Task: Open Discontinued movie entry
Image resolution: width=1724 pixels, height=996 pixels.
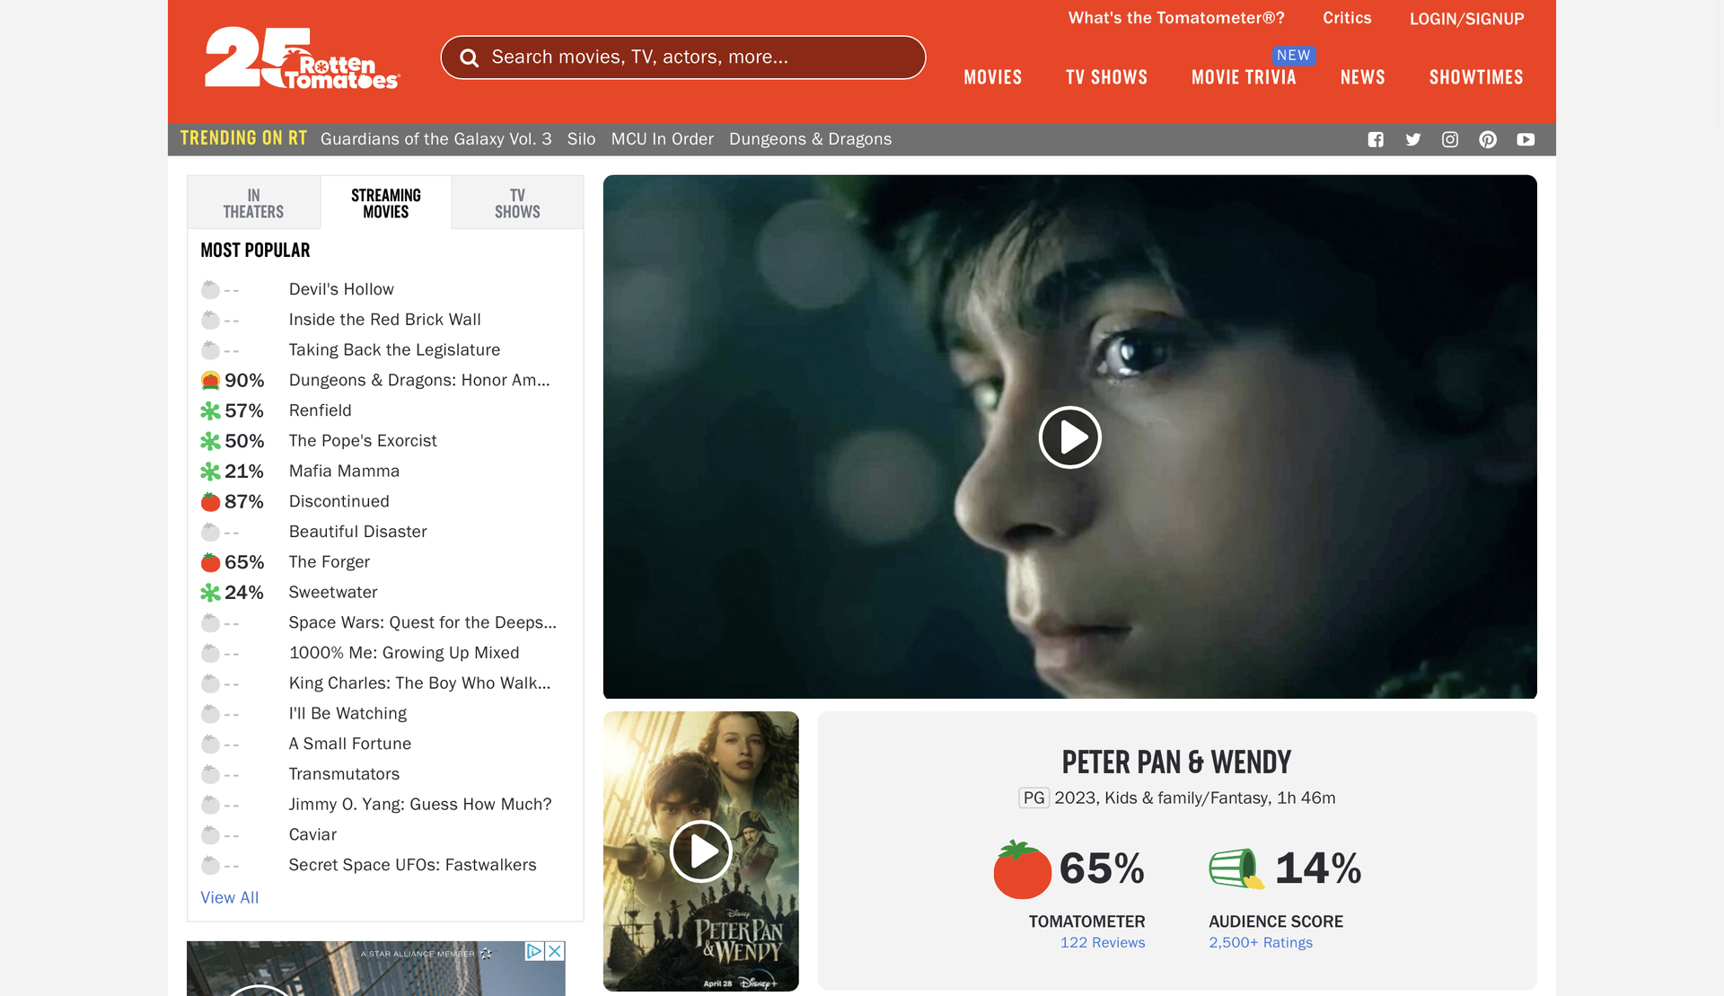Action: tap(339, 502)
